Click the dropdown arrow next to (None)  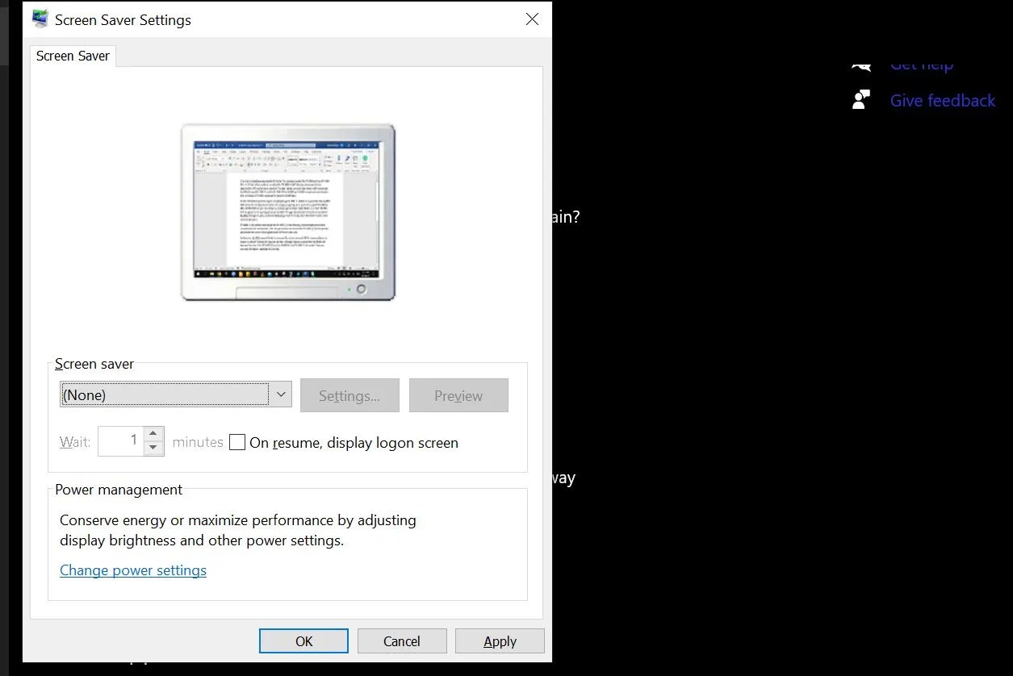click(x=280, y=394)
